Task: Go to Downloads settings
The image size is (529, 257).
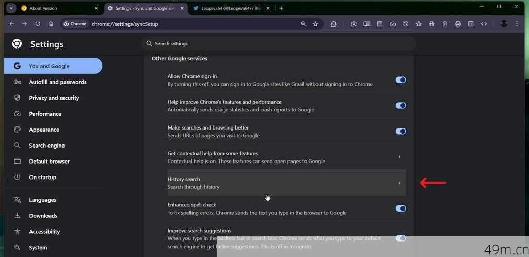Action: [53, 216]
